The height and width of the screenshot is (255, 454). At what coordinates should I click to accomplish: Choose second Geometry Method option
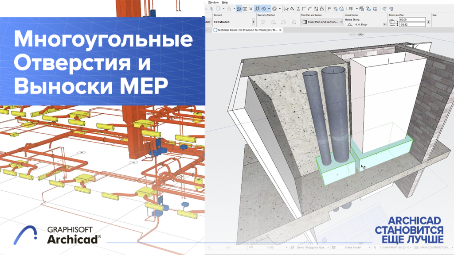click(273, 22)
